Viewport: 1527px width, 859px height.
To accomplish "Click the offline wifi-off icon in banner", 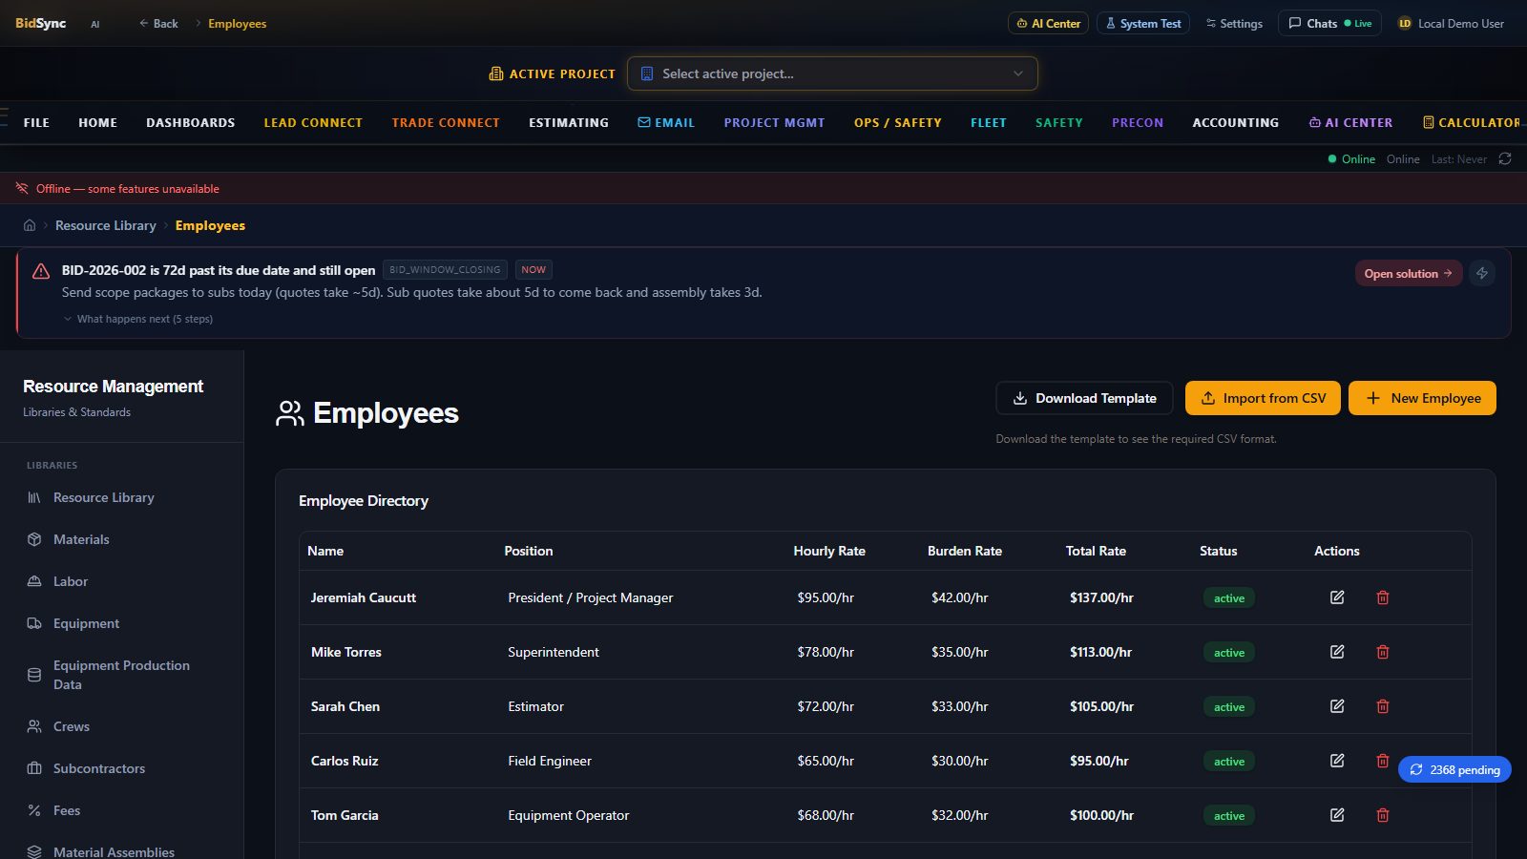I will (x=22, y=188).
